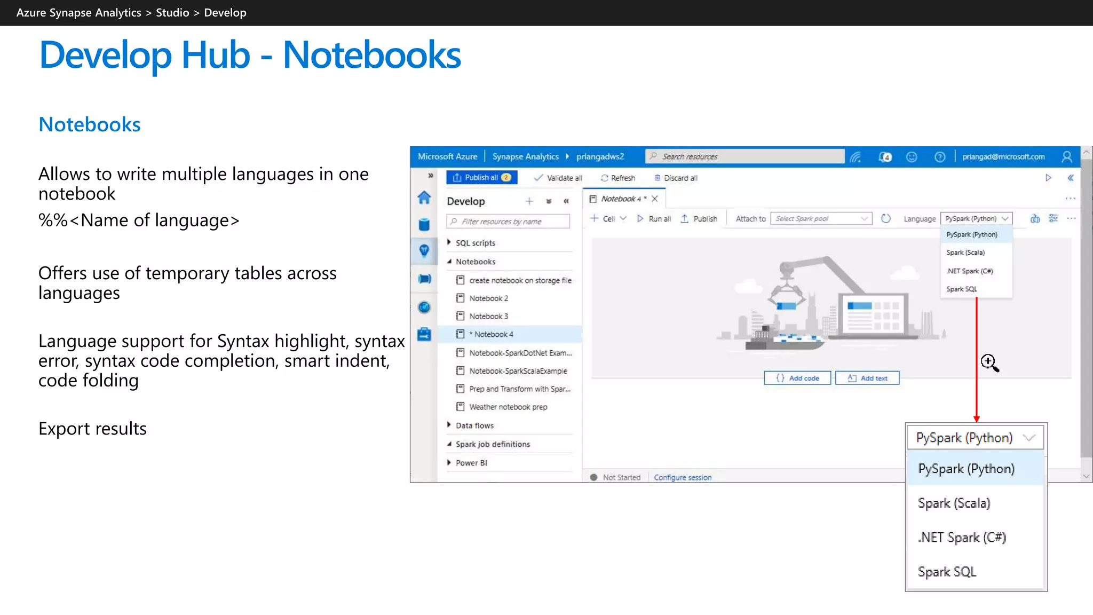Click Run all in notebook toolbar
The image size is (1093, 615).
point(654,218)
